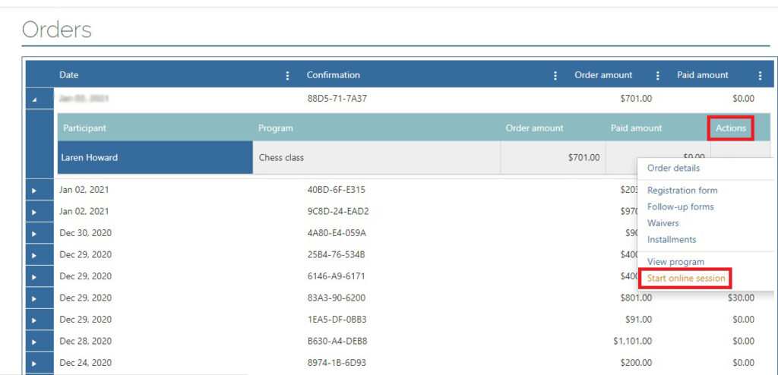Select Installments menu entry
Viewport: 778px width, 375px height.
tap(672, 240)
